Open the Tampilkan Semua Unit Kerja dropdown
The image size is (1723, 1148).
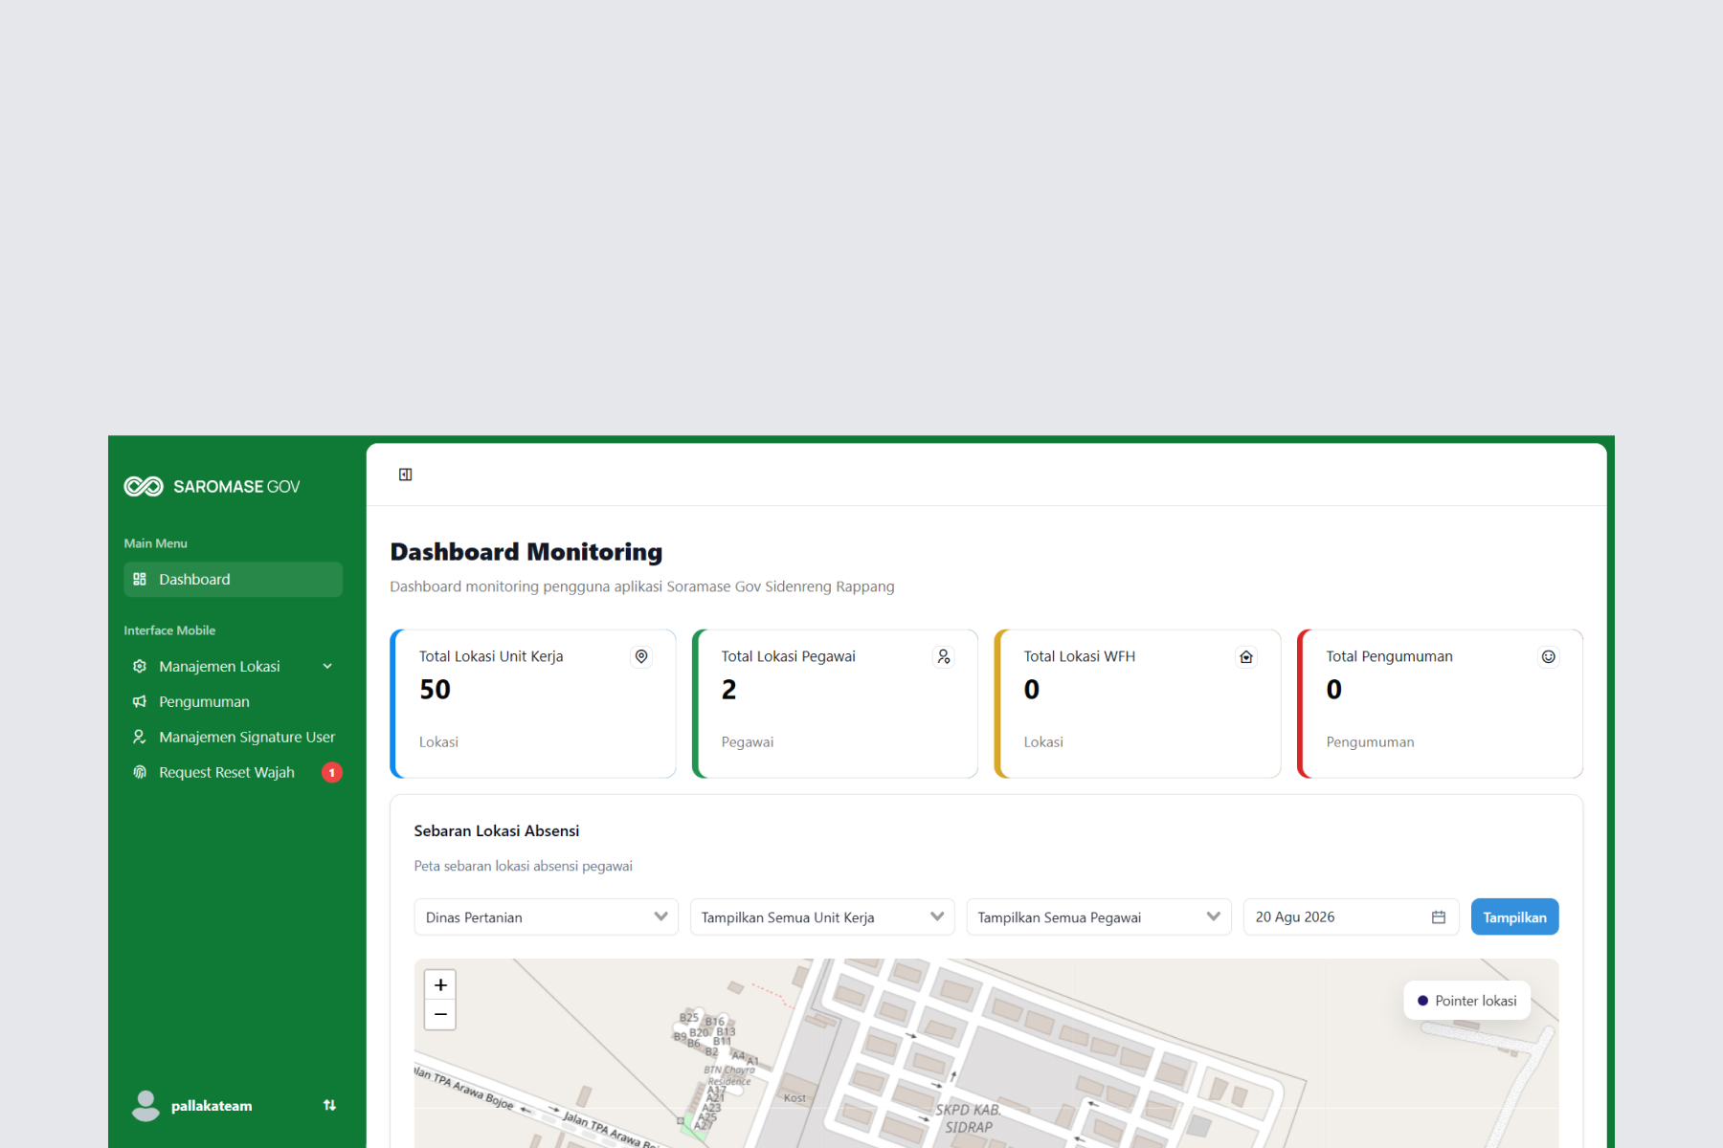[x=822, y=917]
